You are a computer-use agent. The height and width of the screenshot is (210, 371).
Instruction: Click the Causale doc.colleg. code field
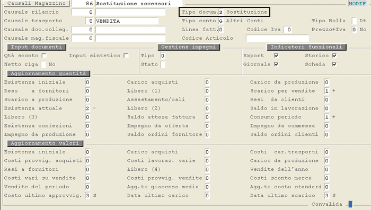pyautogui.click(x=83, y=30)
